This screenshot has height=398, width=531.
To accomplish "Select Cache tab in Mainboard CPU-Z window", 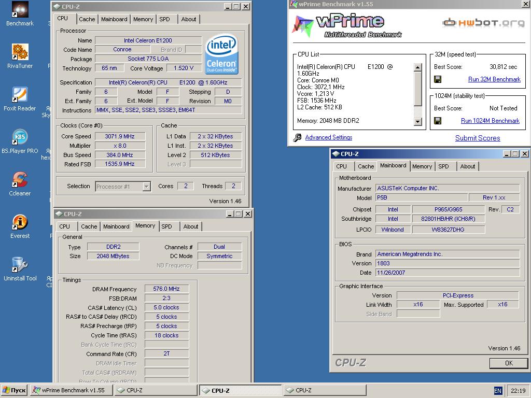I will click(366, 166).
